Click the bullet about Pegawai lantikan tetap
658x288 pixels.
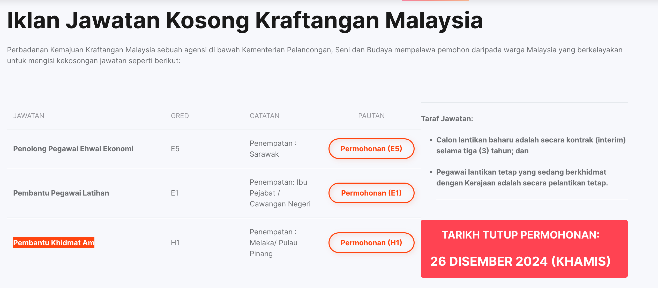[522, 177]
